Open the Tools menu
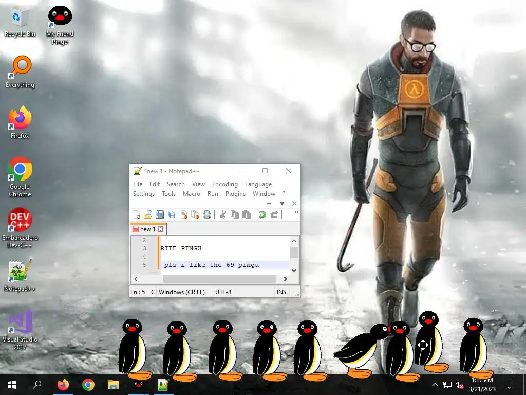Screen dimensions: 526x395 pos(168,194)
